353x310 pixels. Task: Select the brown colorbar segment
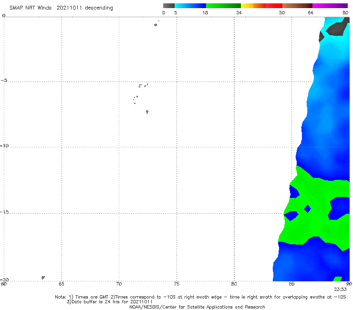297,6
